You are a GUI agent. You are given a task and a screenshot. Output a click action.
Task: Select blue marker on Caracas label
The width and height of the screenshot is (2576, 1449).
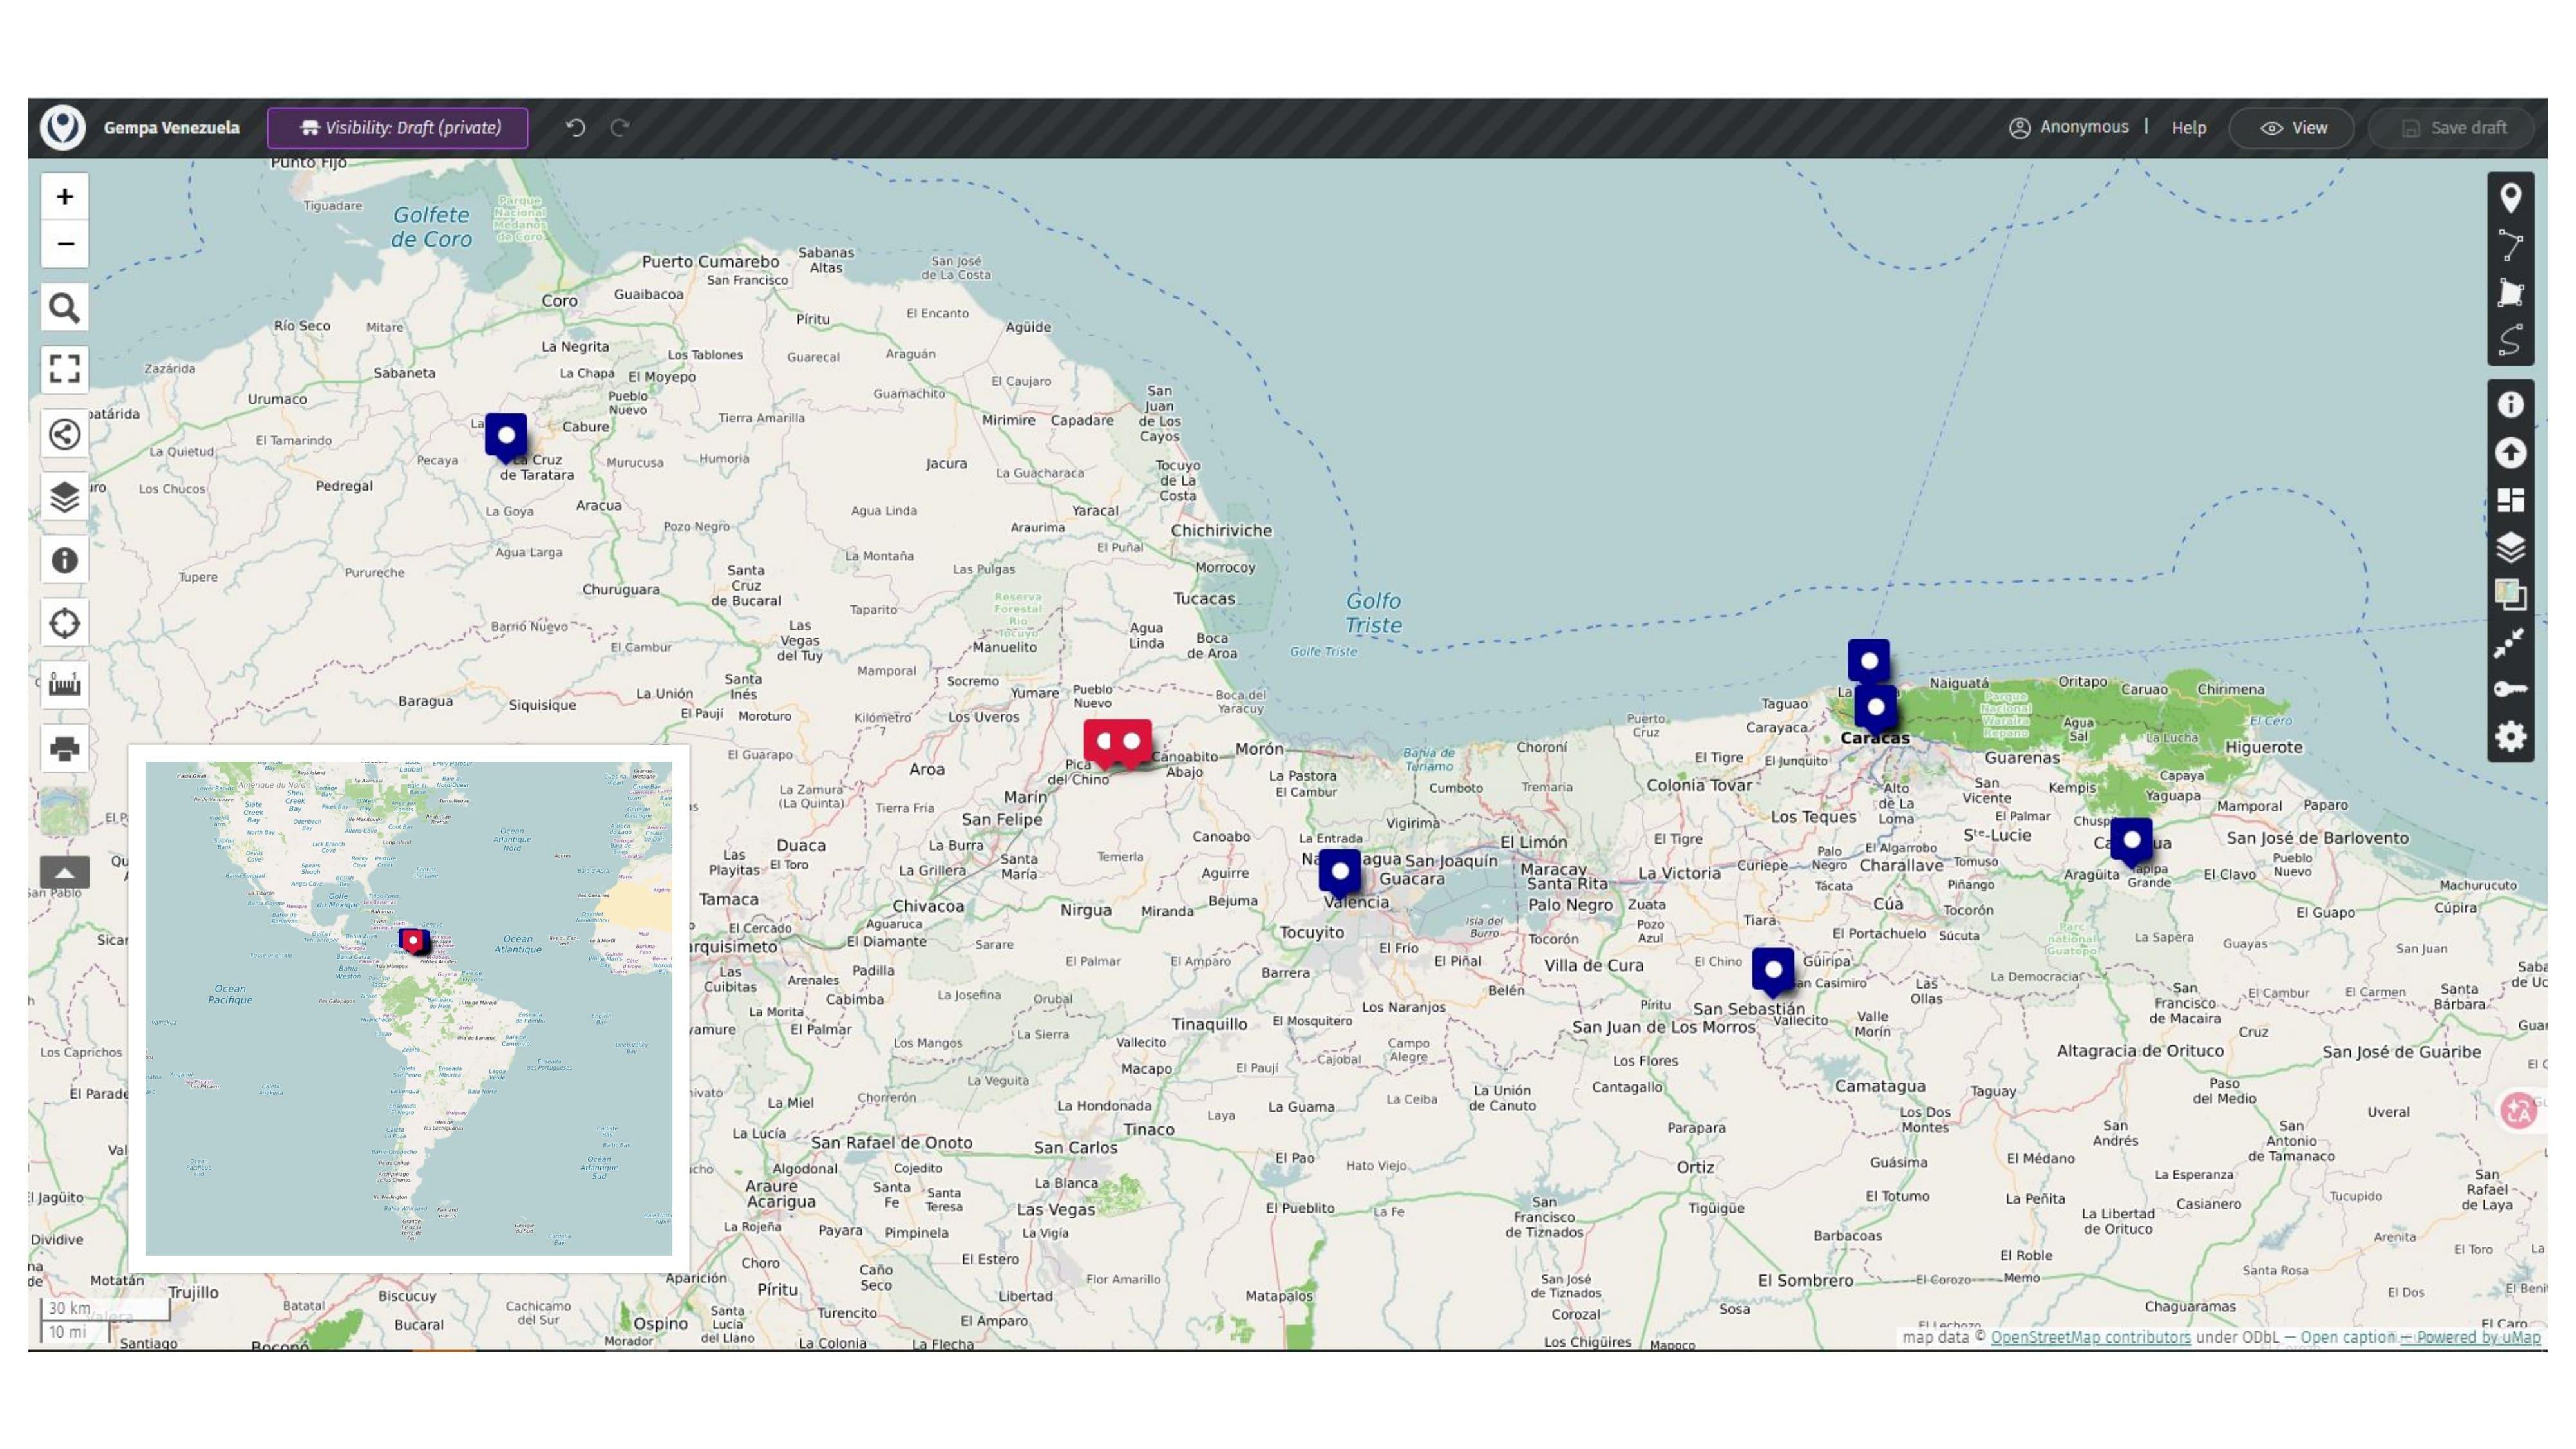click(1875, 709)
